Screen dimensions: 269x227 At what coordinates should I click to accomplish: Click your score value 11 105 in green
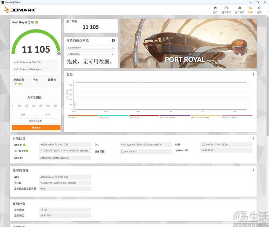coord(18,84)
